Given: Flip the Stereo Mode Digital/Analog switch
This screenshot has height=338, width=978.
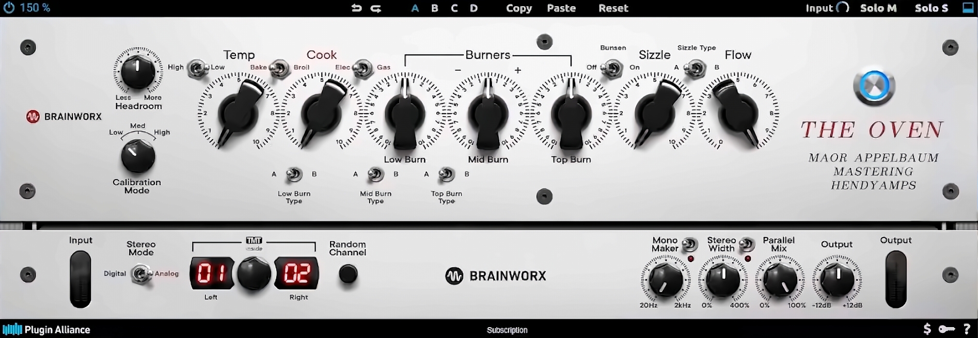Looking at the screenshot, I should click(x=140, y=273).
